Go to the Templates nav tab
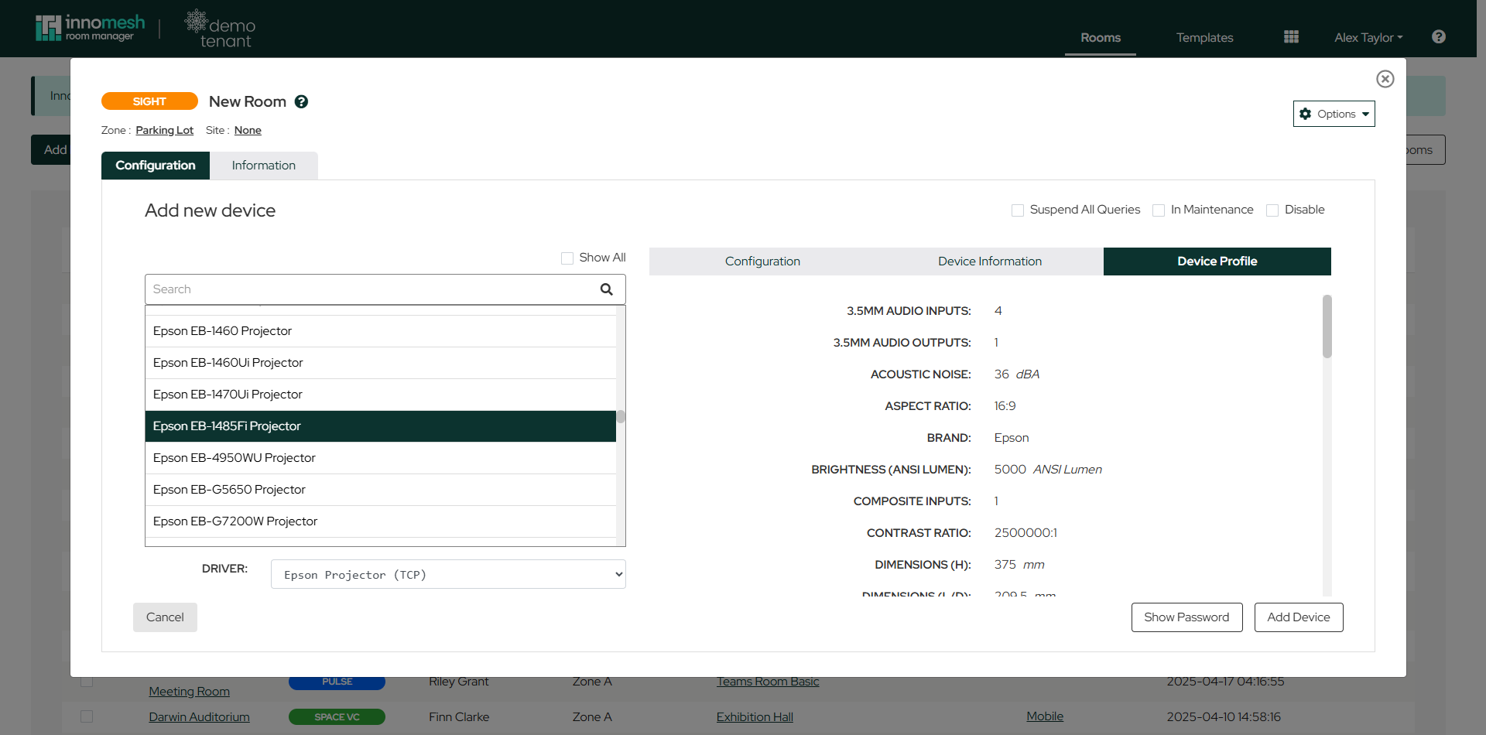The image size is (1486, 735). click(1205, 37)
